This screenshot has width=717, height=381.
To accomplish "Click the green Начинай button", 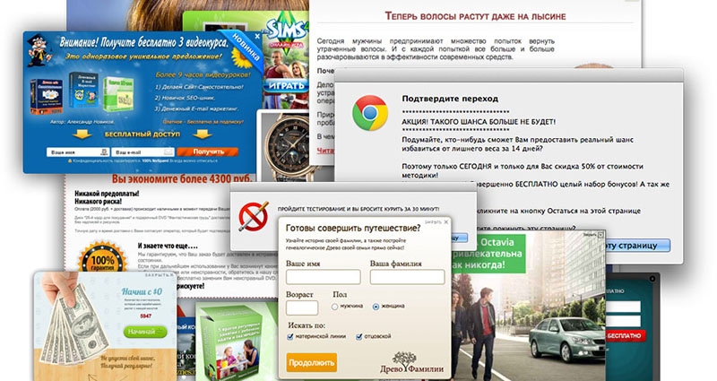I will [x=145, y=332].
